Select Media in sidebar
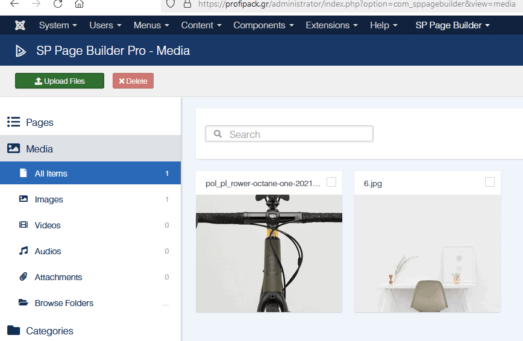The image size is (523, 341). click(x=90, y=148)
